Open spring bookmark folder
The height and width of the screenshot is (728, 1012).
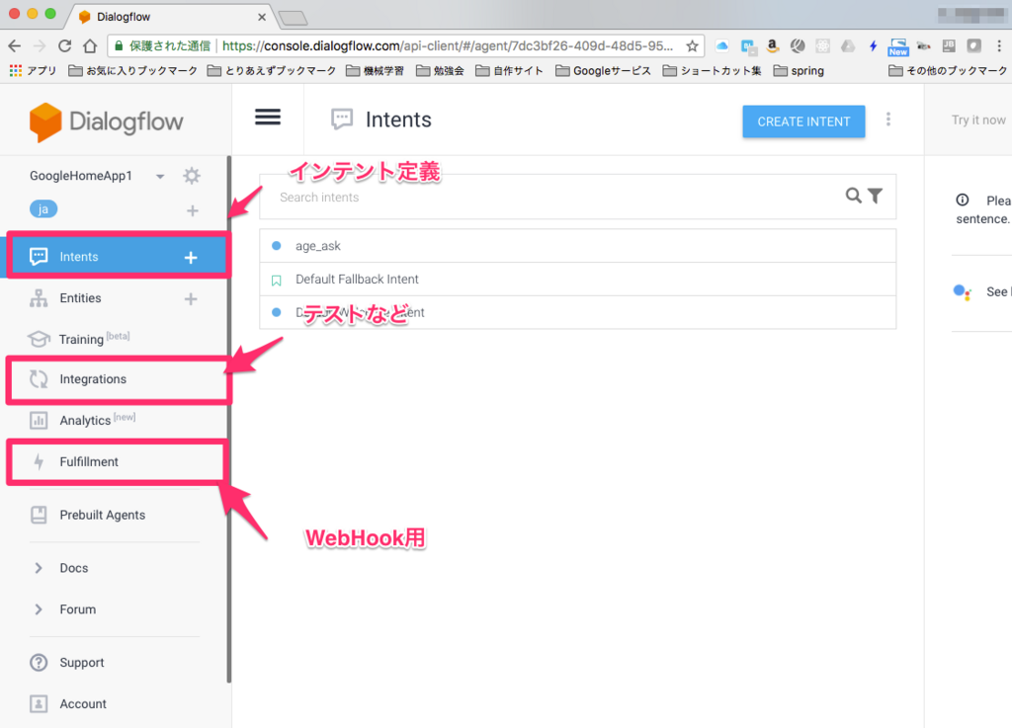[799, 70]
